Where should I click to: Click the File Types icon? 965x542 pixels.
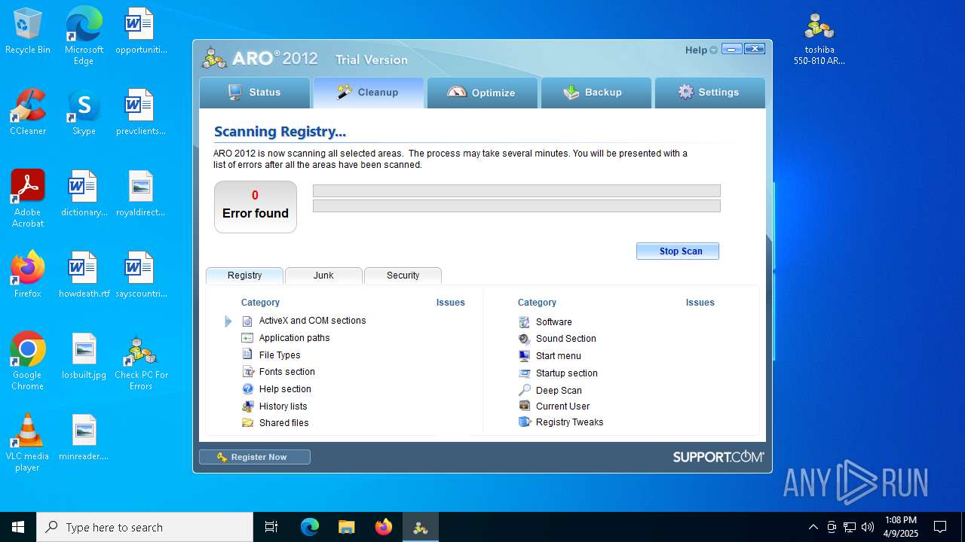(x=247, y=355)
